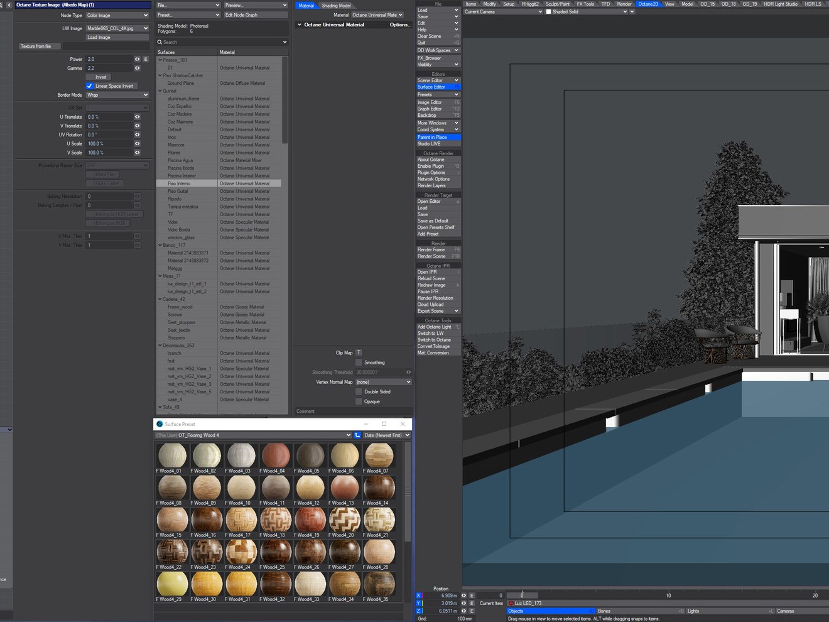Screen dimensions: 829x622
Task: Toggle the Shaded Solid checkbox in viewport header
Action: [548, 11]
